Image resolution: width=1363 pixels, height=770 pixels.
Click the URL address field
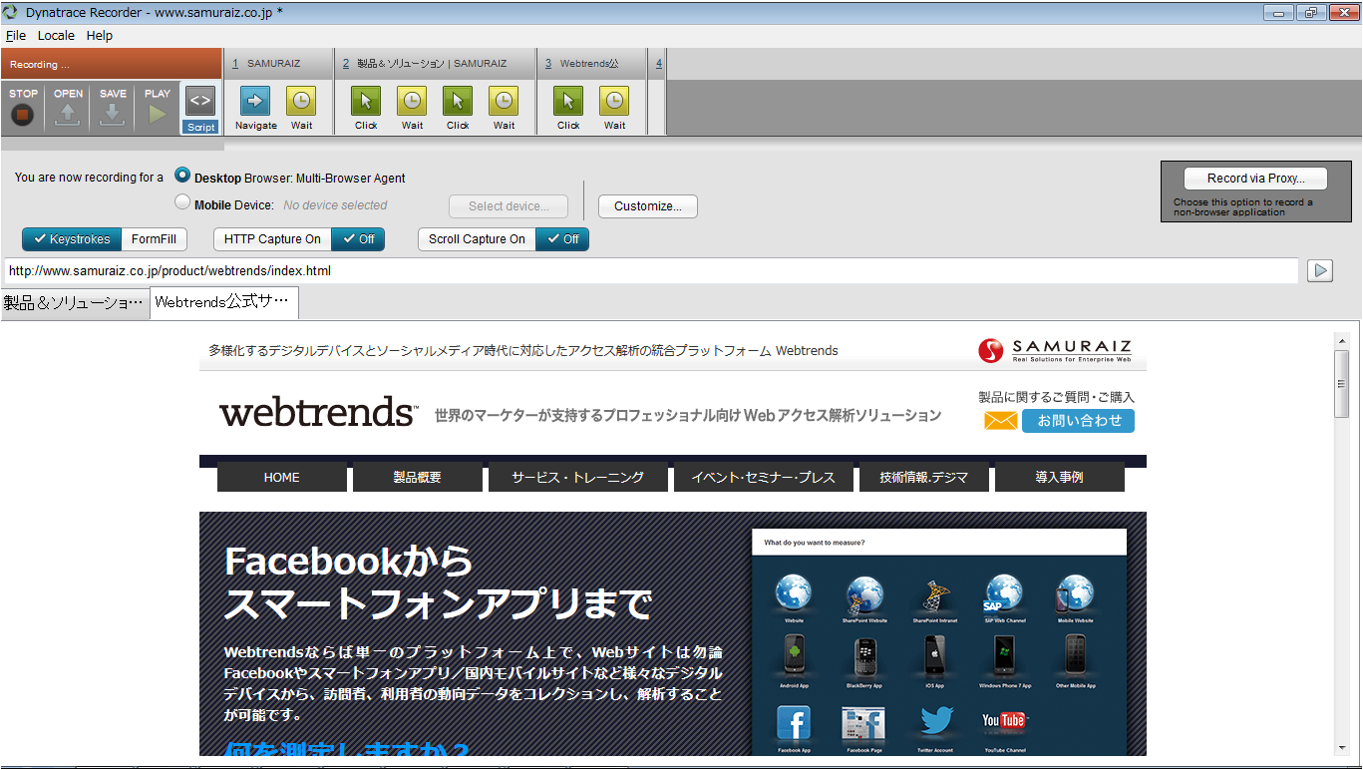pos(651,270)
